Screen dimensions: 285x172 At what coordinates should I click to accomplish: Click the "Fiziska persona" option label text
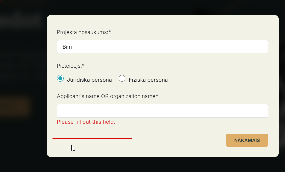pyautogui.click(x=148, y=80)
